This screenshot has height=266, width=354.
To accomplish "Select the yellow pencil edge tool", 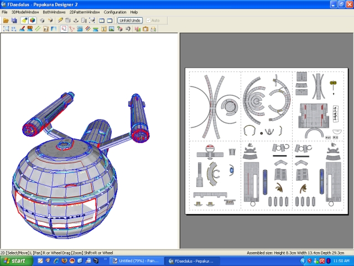I will pyautogui.click(x=60, y=21).
